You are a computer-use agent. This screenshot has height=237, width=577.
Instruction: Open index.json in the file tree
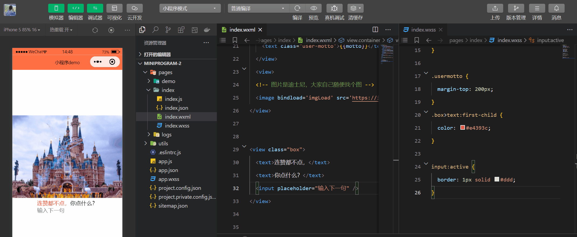pos(176,108)
